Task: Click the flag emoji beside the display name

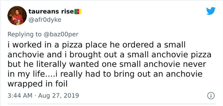Action: 78,12
